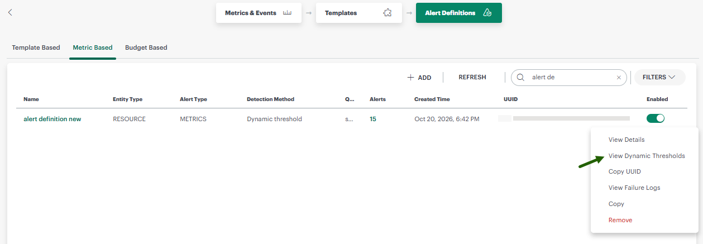
Task: Click the Alert Definitions bell icon
Action: click(x=487, y=13)
